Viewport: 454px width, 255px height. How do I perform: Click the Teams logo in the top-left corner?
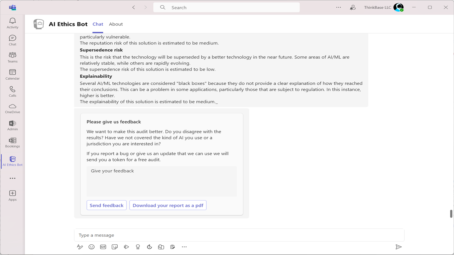pos(13,7)
